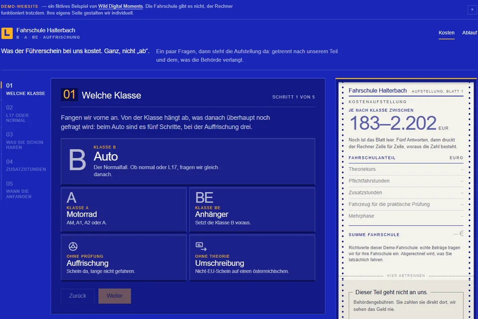478x319 pixels.
Task: Click the yellow L logo icon
Action: coord(7,33)
